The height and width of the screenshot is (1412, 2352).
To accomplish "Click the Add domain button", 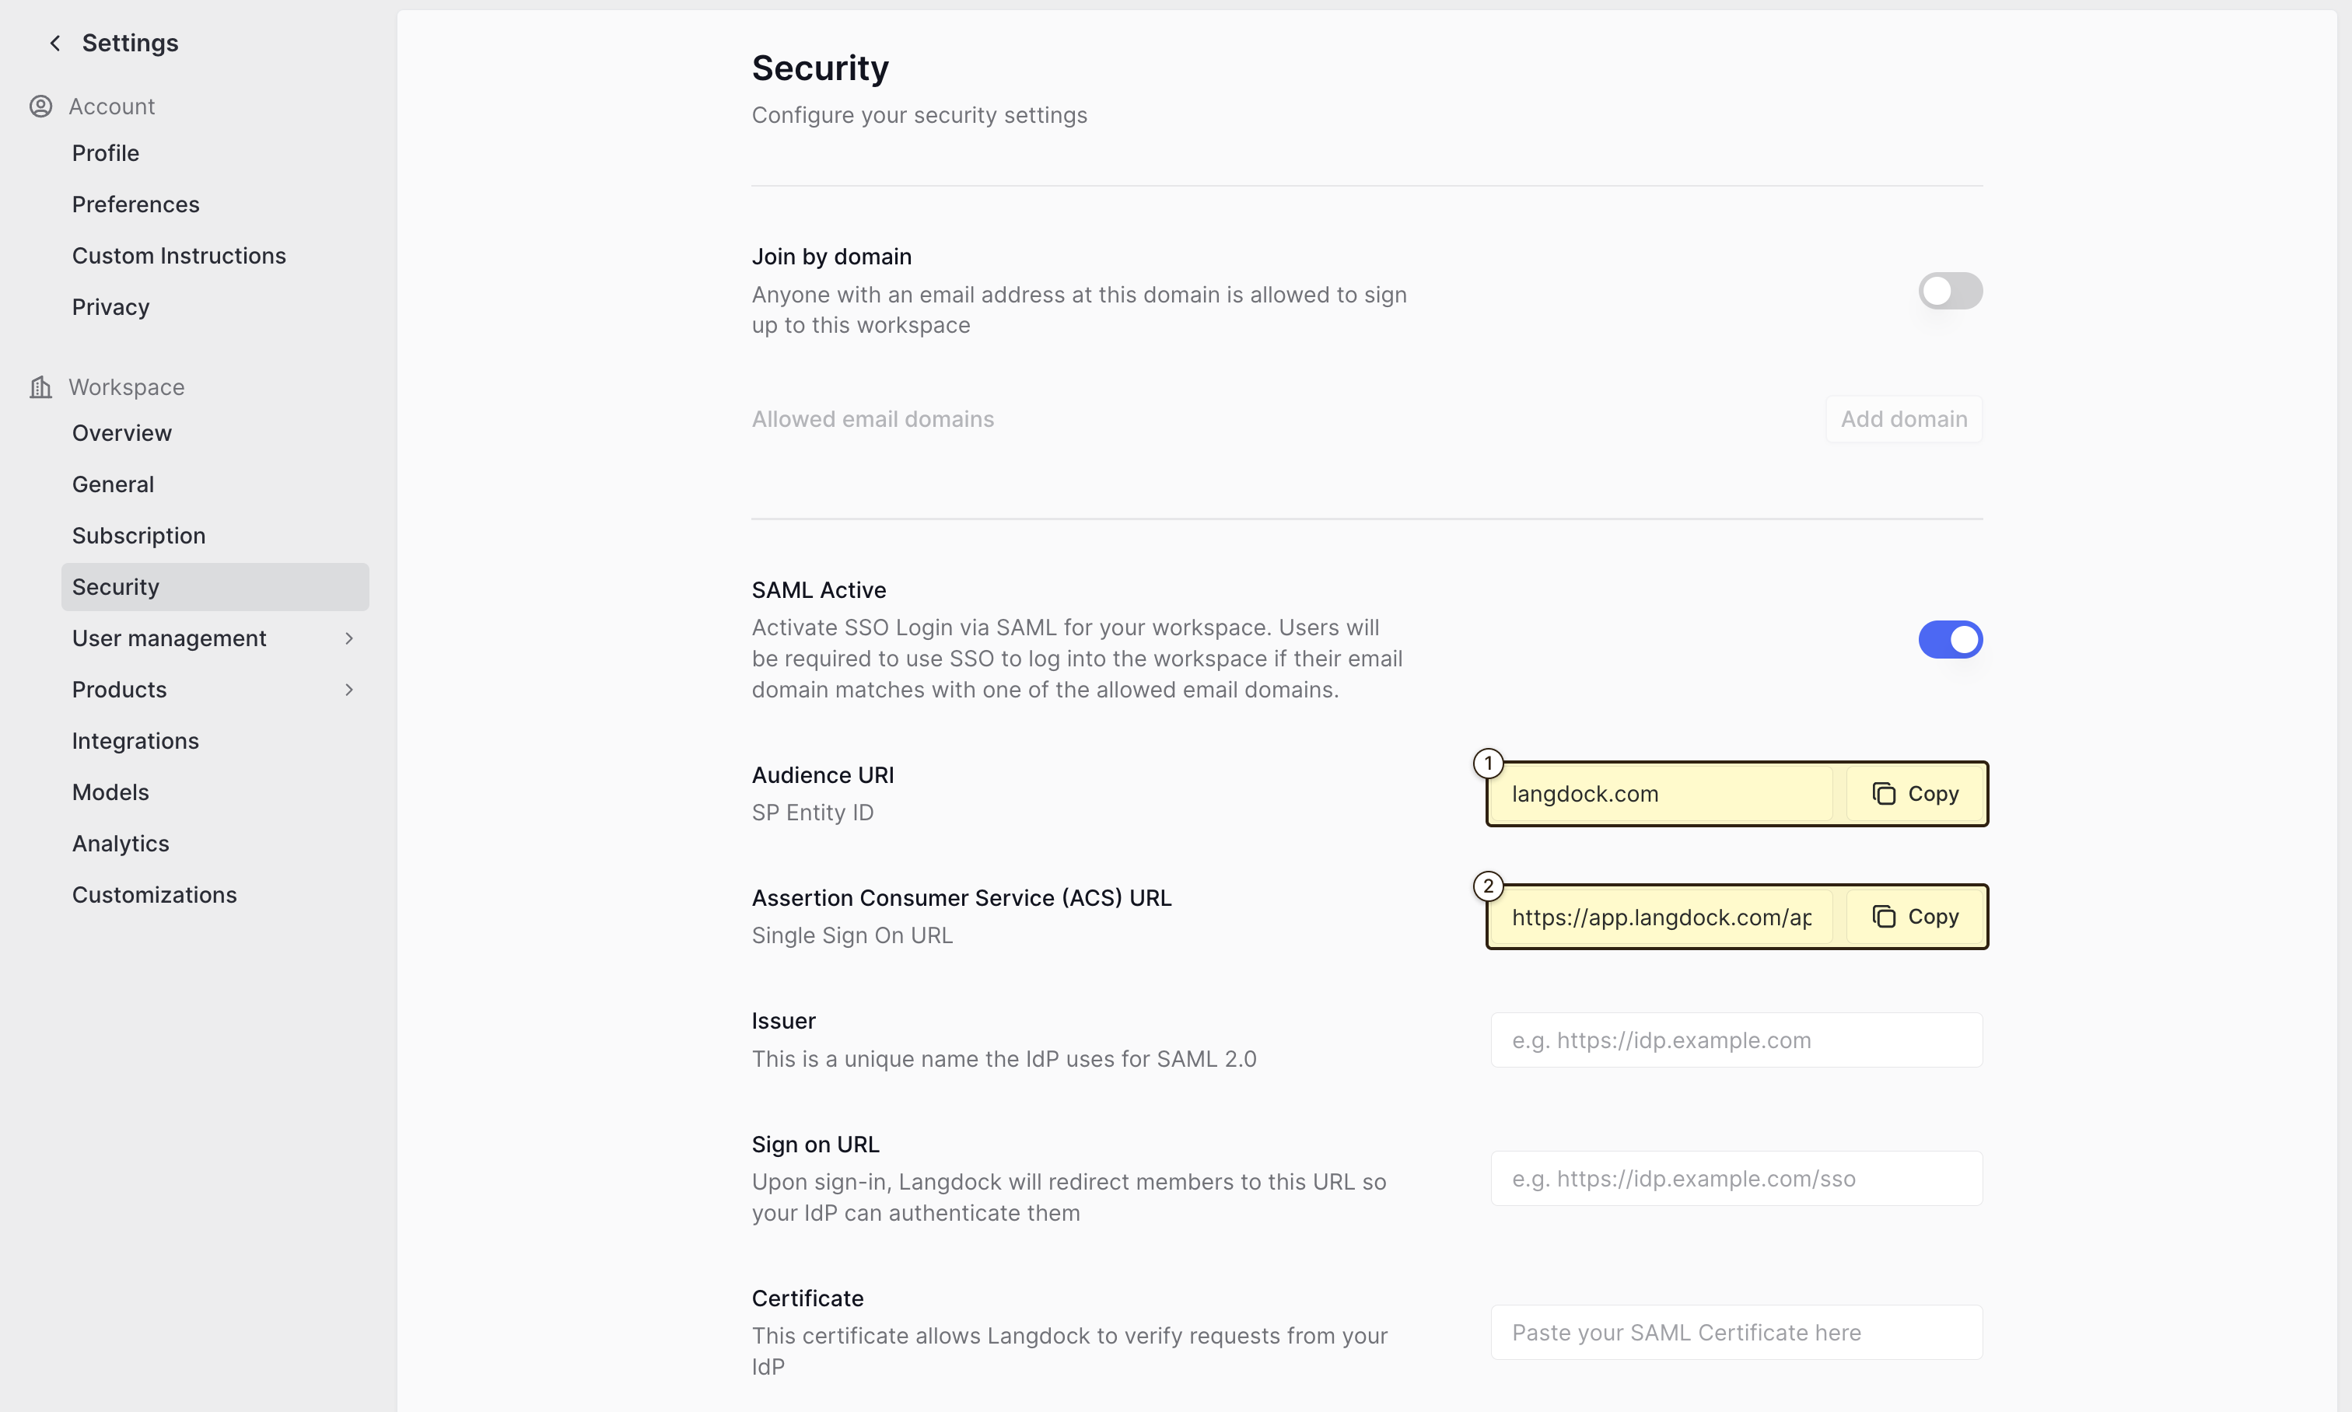I will coord(1904,420).
